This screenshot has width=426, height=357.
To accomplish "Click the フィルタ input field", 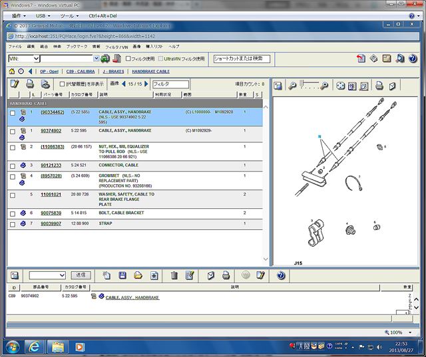I will coord(170,84).
